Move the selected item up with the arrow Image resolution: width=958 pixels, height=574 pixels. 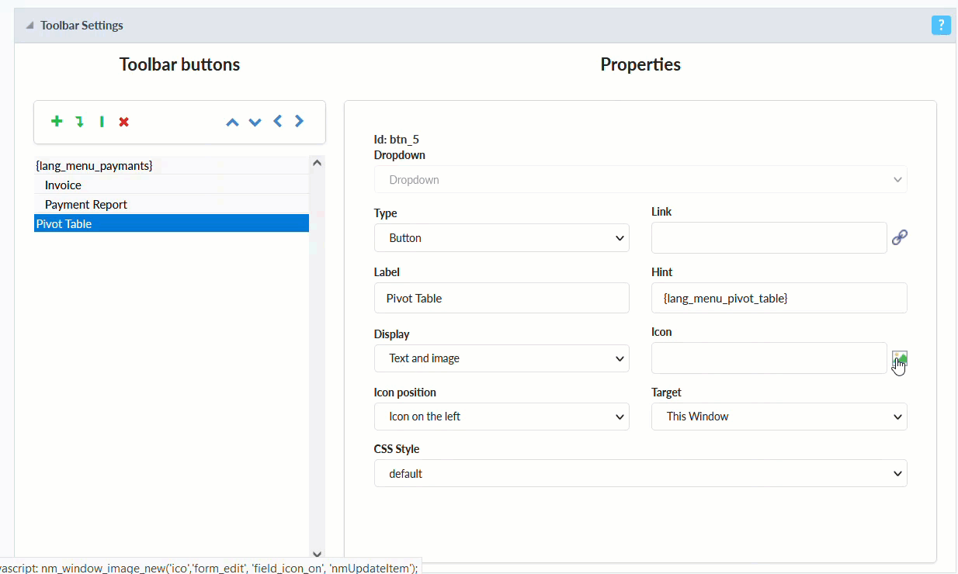tap(232, 122)
